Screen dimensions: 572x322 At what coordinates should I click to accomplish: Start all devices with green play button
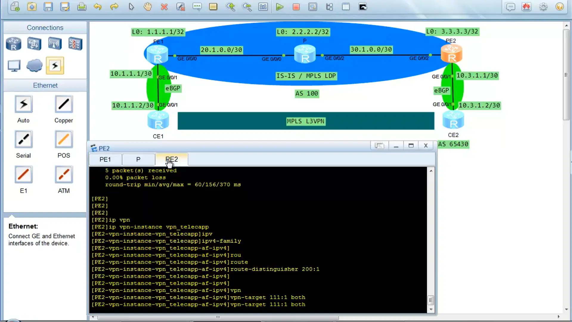pyautogui.click(x=279, y=7)
